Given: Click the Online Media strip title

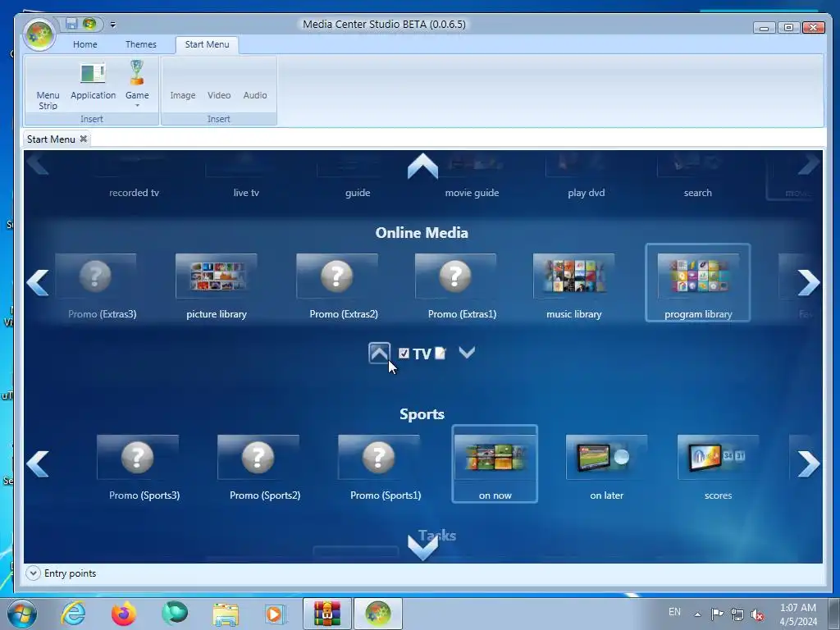Looking at the screenshot, I should (422, 232).
